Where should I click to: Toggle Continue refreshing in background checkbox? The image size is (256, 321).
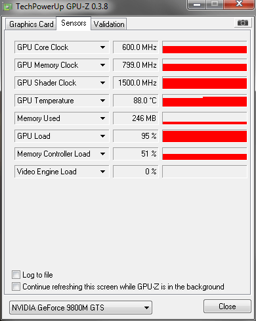(16, 286)
